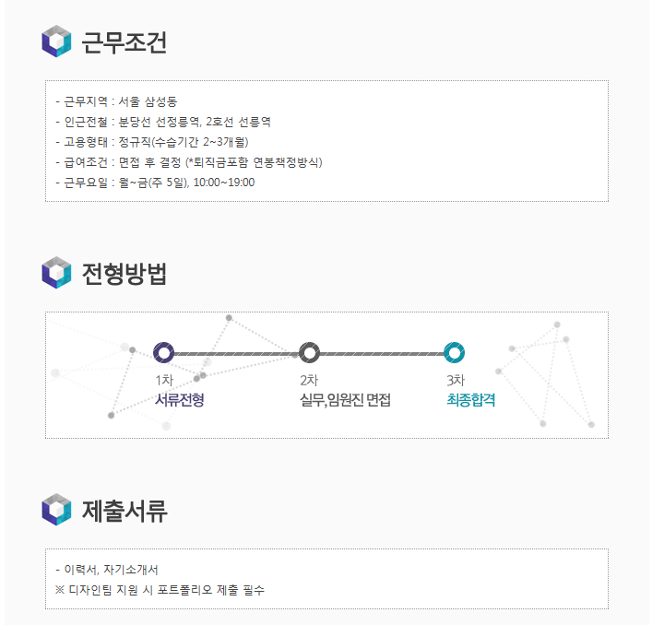Click the 실무,임원진 면접 step label
This screenshot has height=625, width=664.
pyautogui.click(x=345, y=399)
